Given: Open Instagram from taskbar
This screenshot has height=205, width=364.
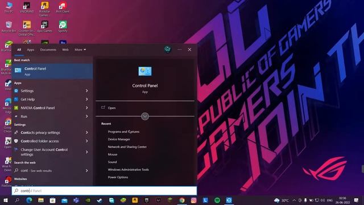Looking at the screenshot, I should click(193, 200).
